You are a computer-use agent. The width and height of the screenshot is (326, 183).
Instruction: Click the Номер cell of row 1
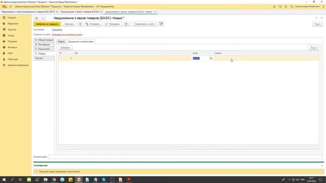(266, 58)
